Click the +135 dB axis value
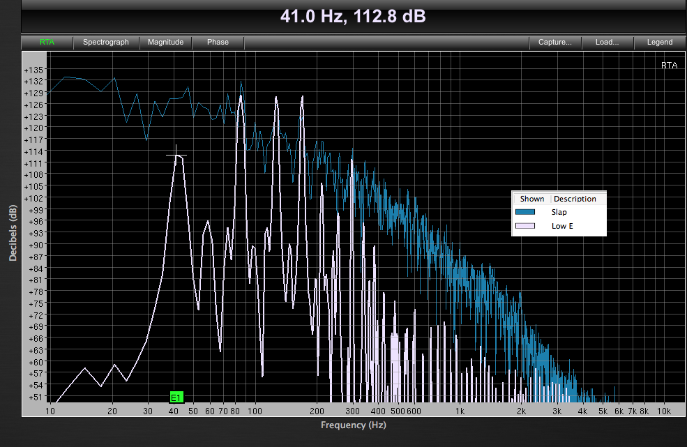The width and height of the screenshot is (687, 447). click(33, 70)
